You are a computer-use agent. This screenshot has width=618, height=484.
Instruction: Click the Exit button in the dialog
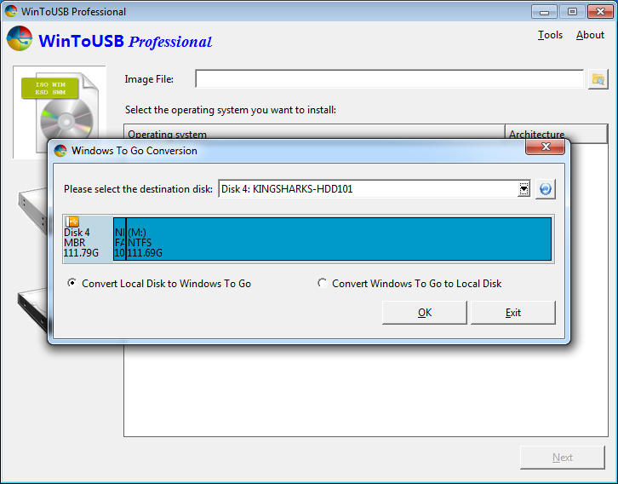coord(513,313)
